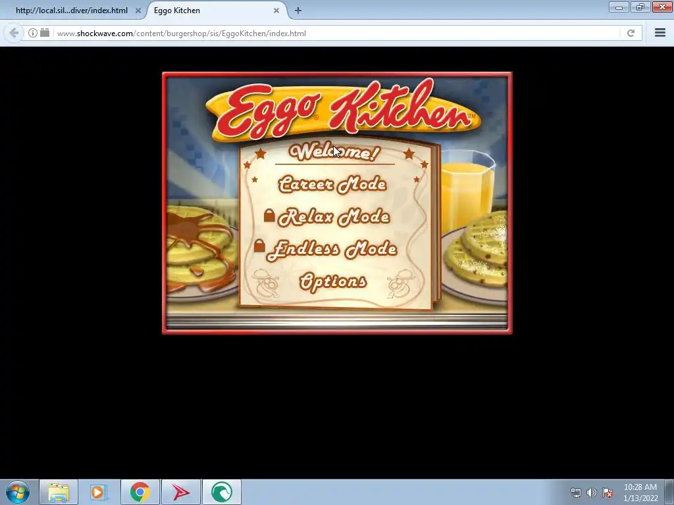The image size is (674, 505).
Task: Open the network status tray icon
Action: [x=575, y=493]
